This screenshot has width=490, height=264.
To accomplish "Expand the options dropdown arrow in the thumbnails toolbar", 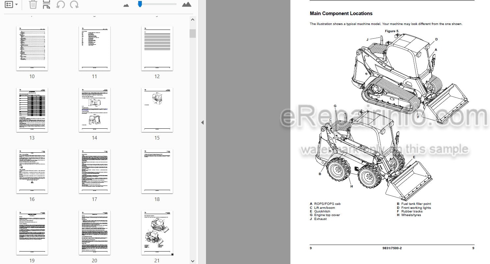I will [x=16, y=5].
